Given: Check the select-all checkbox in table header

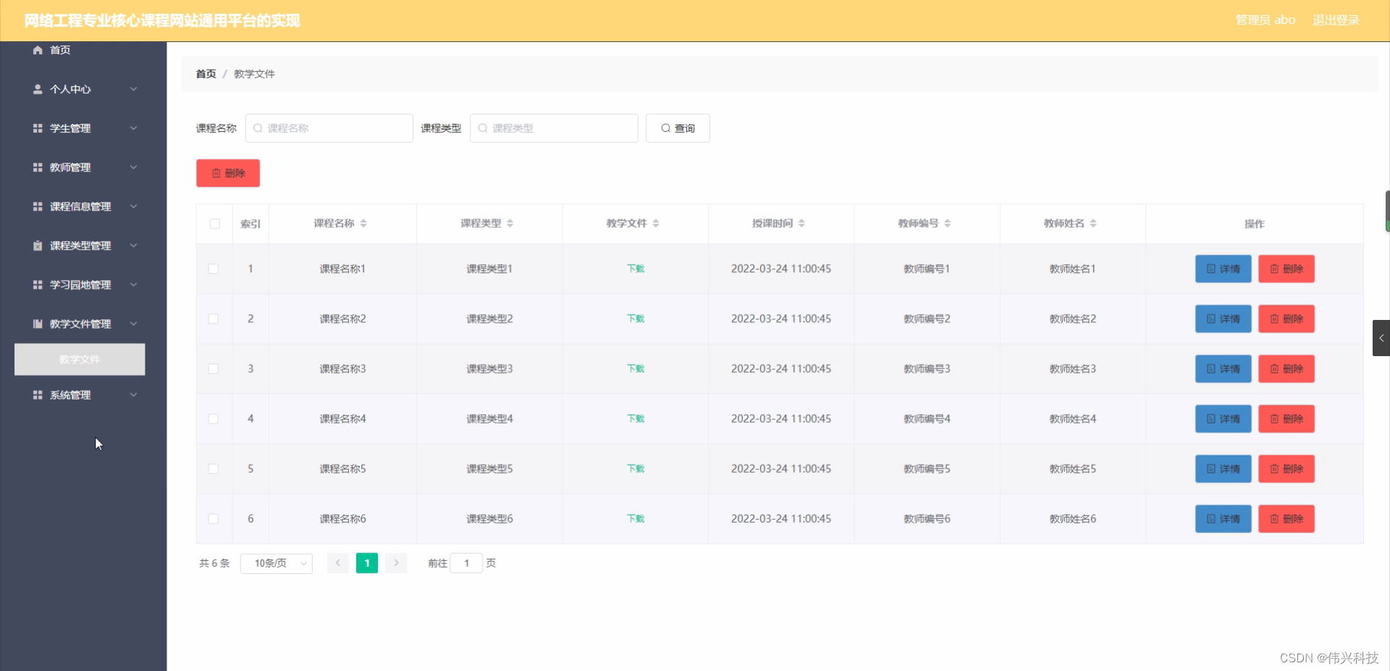Looking at the screenshot, I should pyautogui.click(x=214, y=224).
